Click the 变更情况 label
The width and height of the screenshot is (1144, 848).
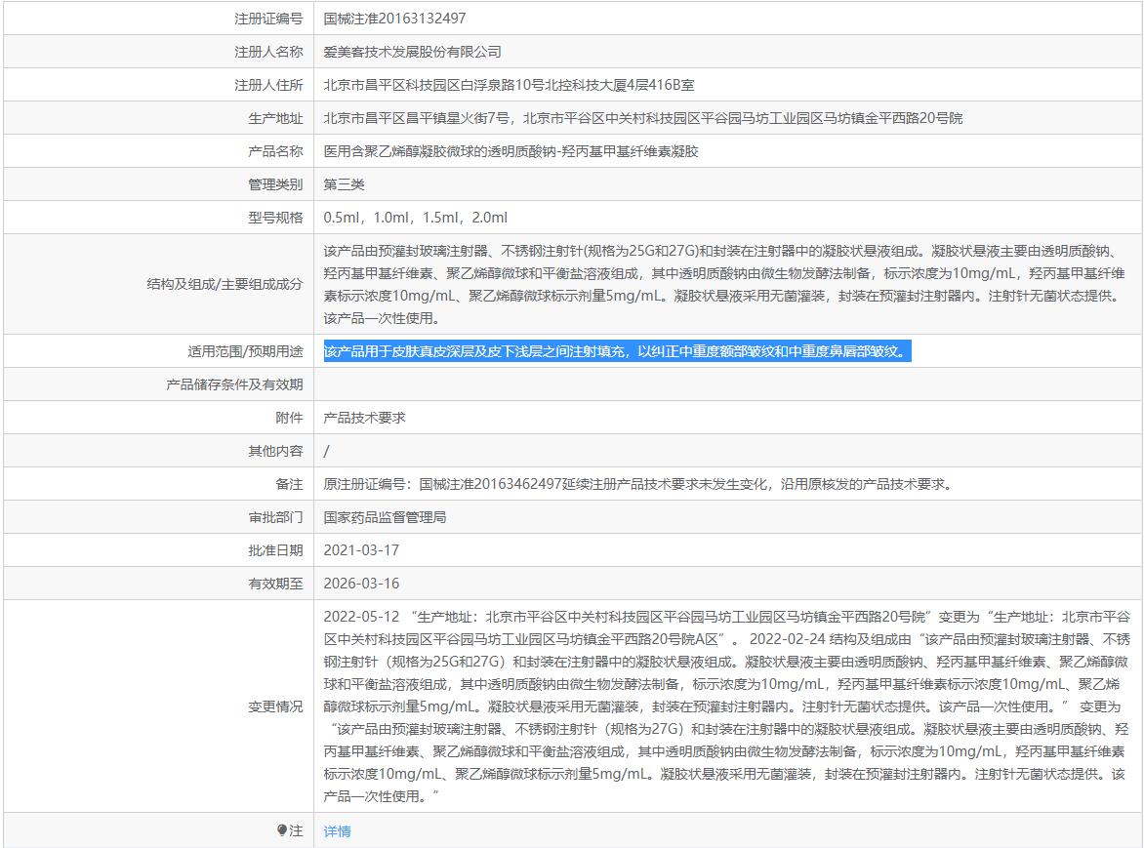pyautogui.click(x=276, y=707)
